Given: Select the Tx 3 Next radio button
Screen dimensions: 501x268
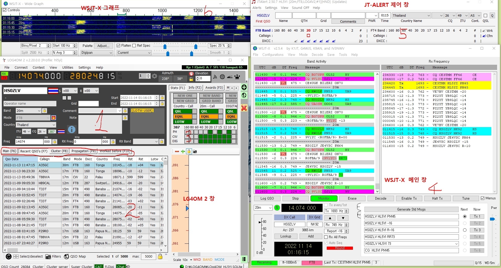Looking at the screenshot, I should (465, 230).
